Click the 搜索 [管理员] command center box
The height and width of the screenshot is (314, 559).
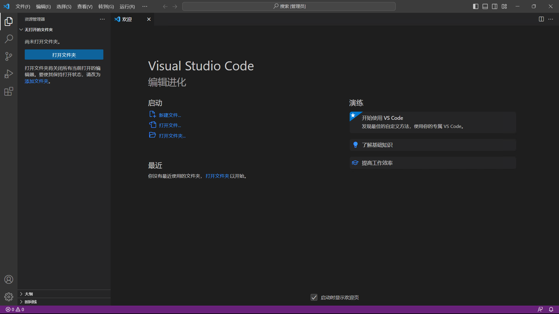click(289, 6)
